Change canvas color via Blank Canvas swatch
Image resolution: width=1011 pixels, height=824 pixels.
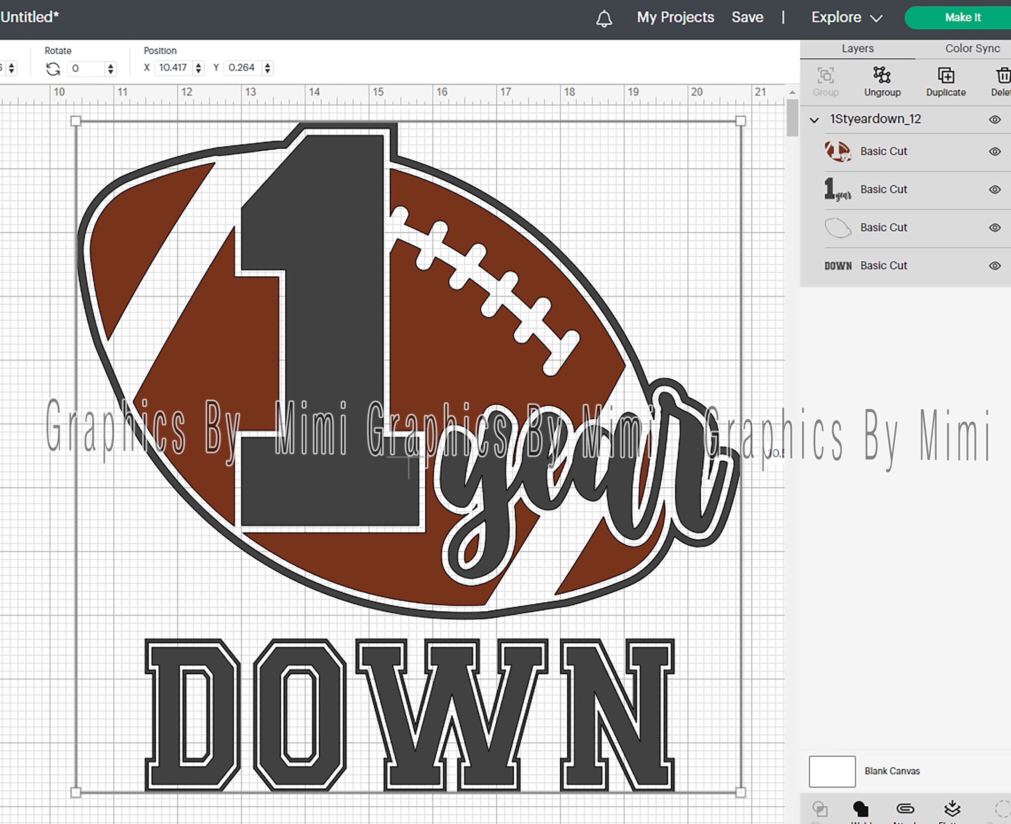coord(832,771)
